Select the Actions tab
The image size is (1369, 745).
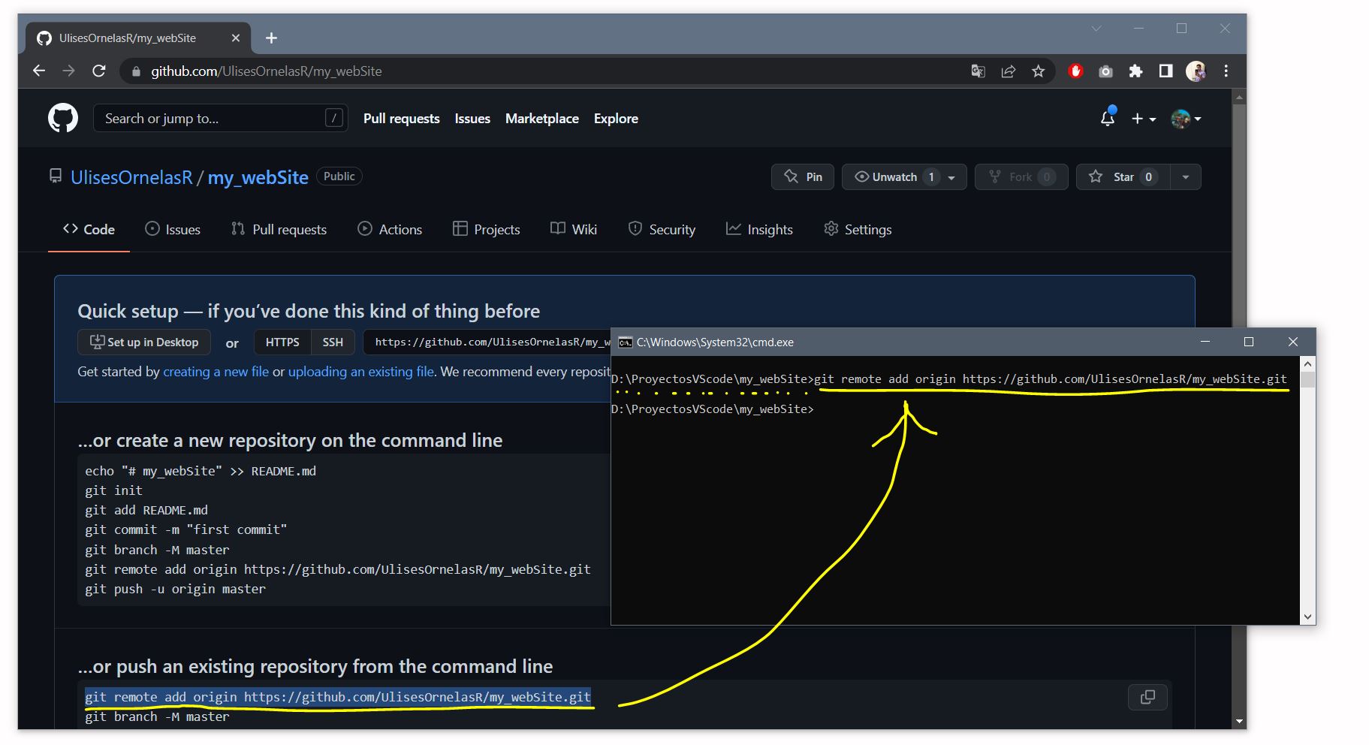click(x=390, y=229)
